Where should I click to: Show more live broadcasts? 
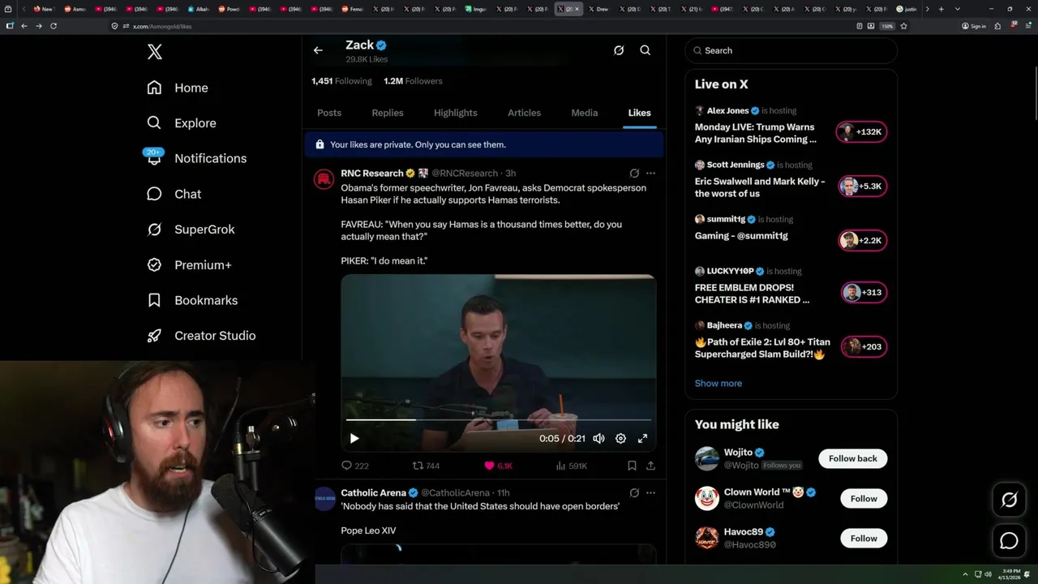point(718,384)
